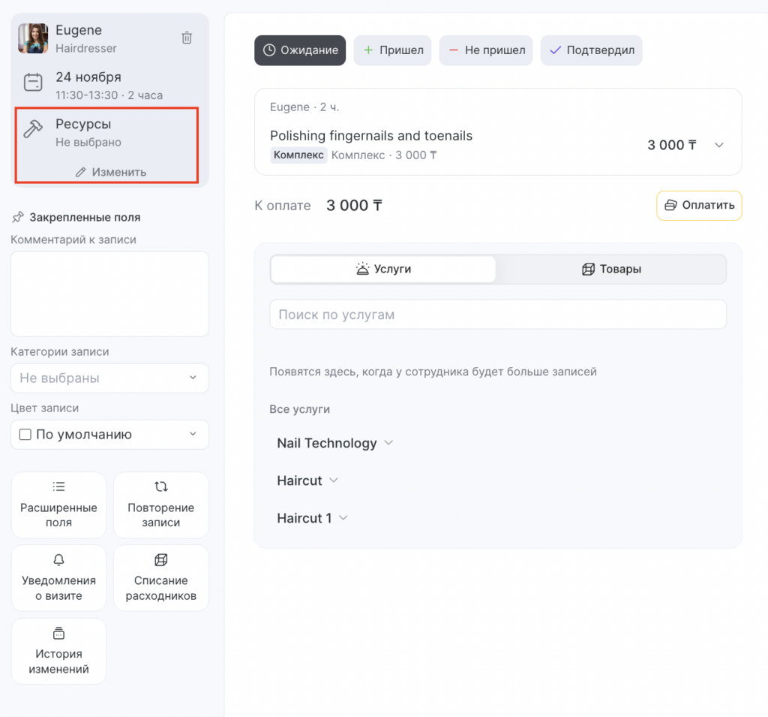Screen dimensions: 768x717
Task: Open Повторение записи repeat tile
Action: point(160,505)
